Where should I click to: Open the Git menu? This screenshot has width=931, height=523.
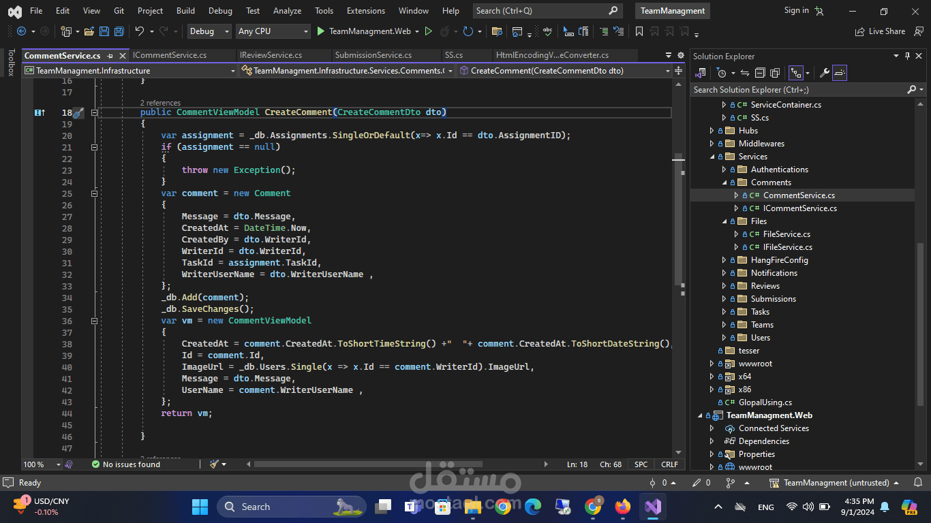tap(119, 11)
